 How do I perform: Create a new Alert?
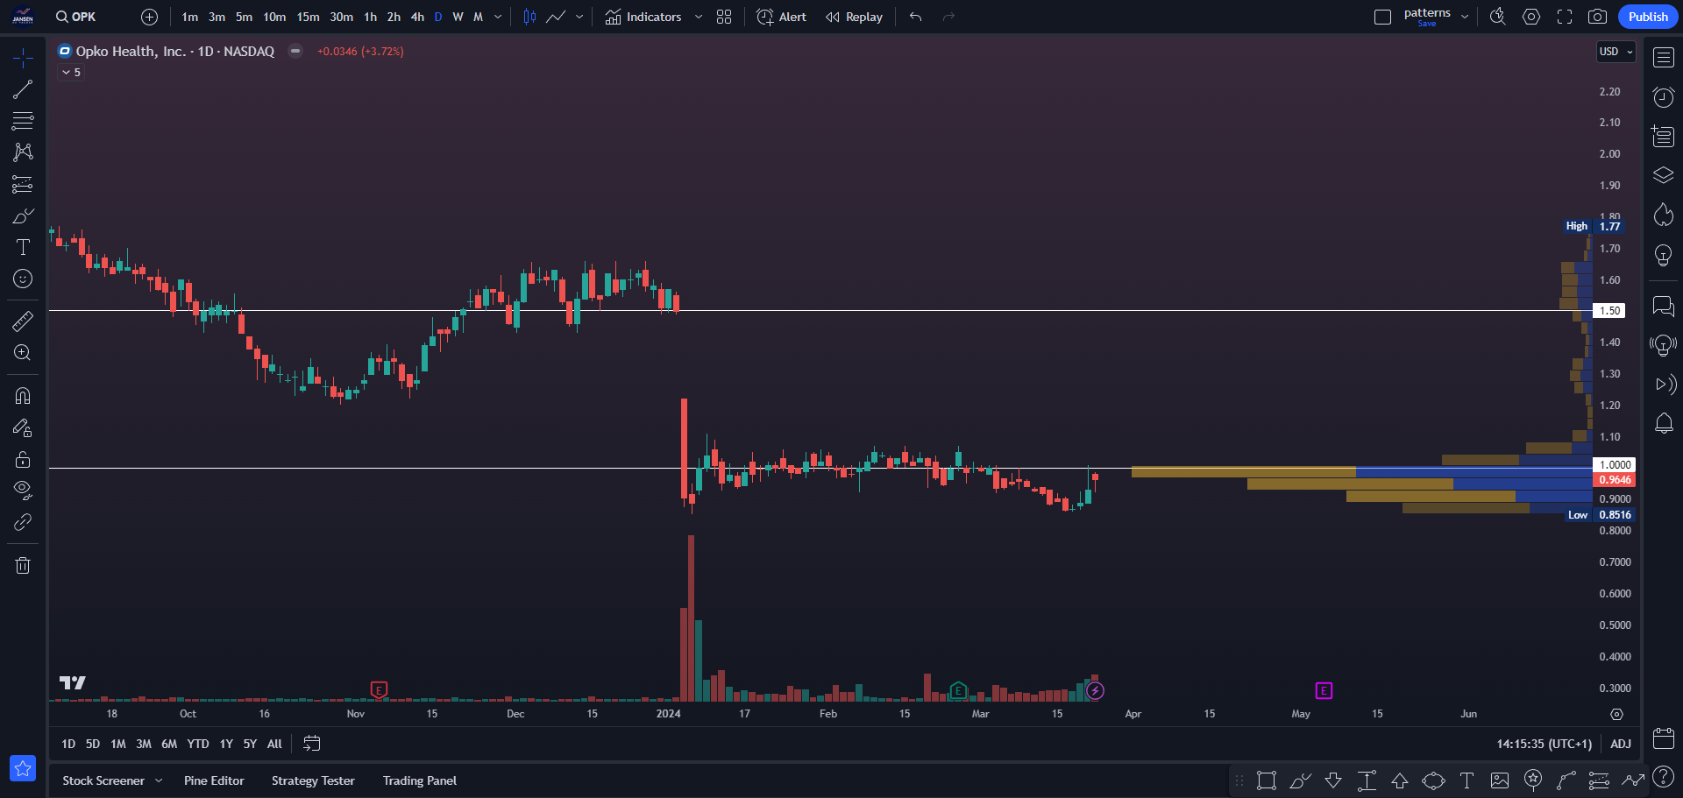tap(781, 17)
